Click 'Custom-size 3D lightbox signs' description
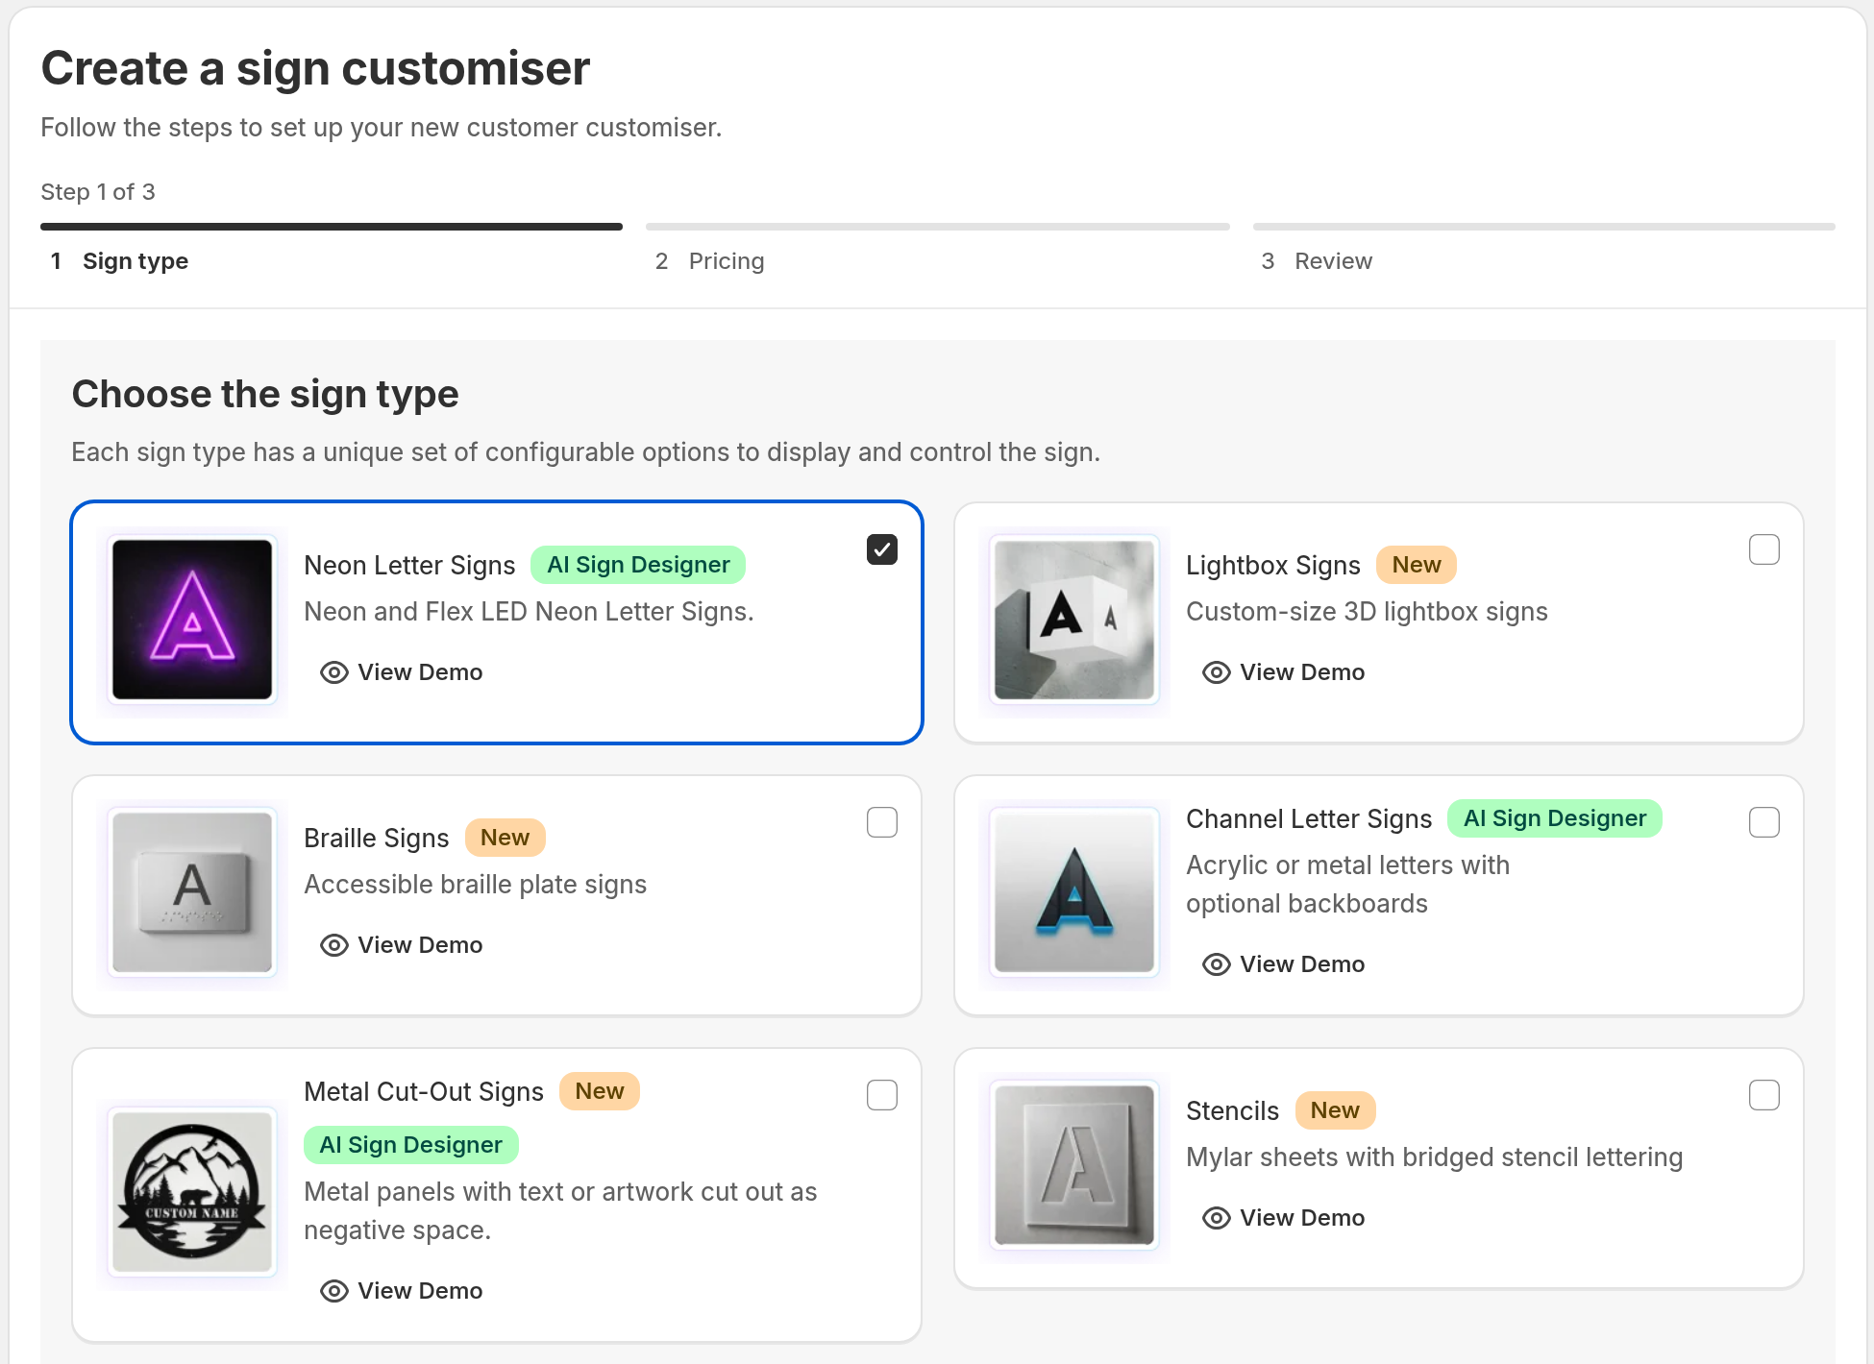The height and width of the screenshot is (1364, 1874). pos(1367,612)
